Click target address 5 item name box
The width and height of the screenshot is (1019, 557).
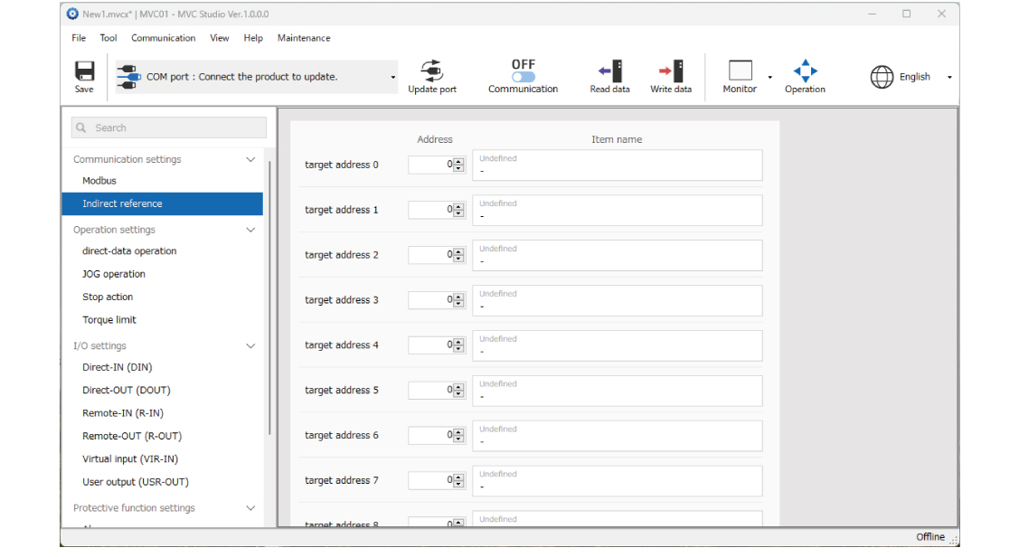618,391
